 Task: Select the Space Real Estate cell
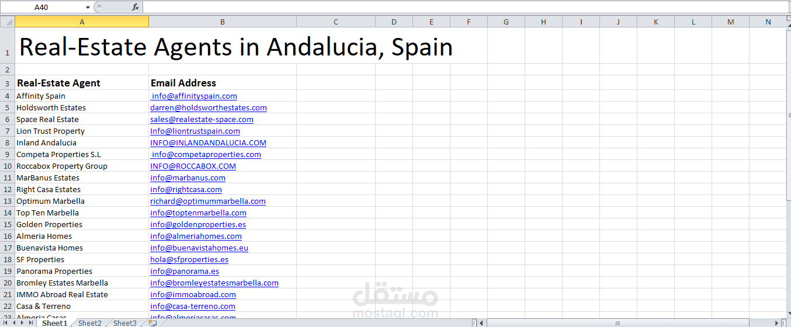click(82, 119)
